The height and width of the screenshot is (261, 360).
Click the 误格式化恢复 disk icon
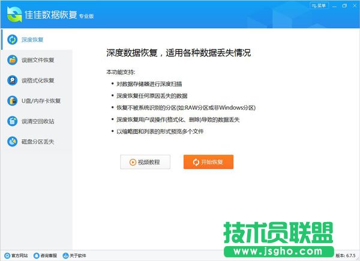[12, 80]
